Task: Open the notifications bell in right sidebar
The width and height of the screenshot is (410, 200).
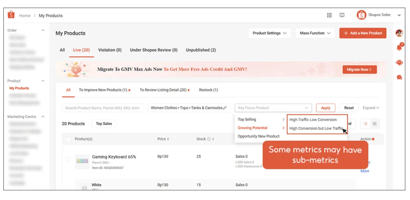Action: (x=399, y=47)
